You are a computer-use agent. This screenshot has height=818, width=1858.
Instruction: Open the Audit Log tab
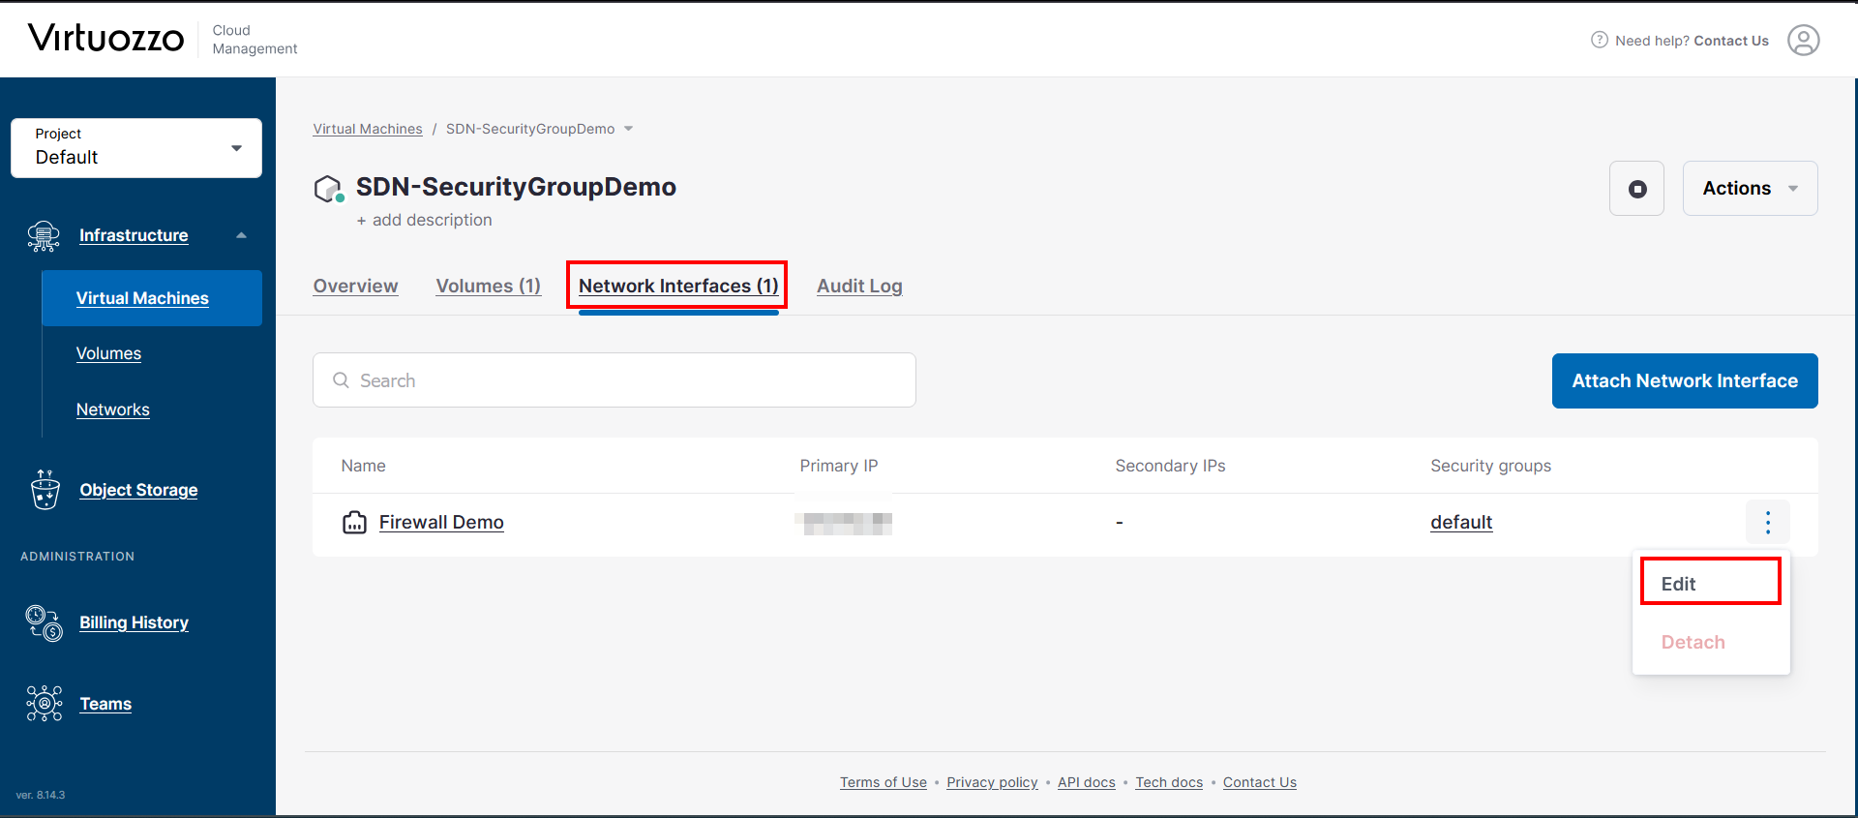[859, 286]
